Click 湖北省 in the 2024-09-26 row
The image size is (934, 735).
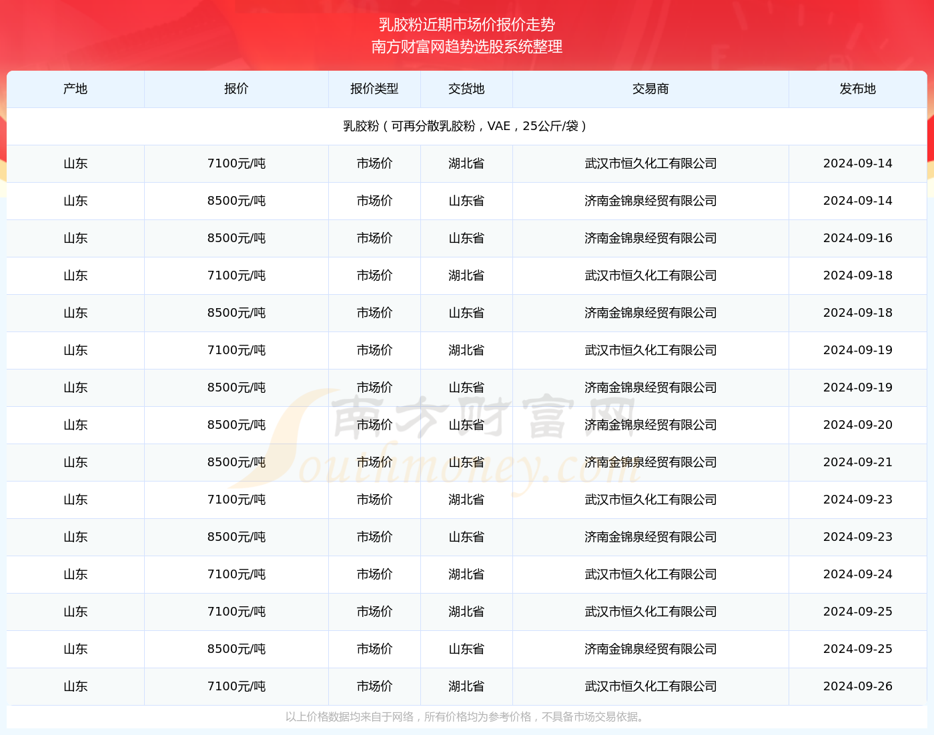tap(466, 686)
